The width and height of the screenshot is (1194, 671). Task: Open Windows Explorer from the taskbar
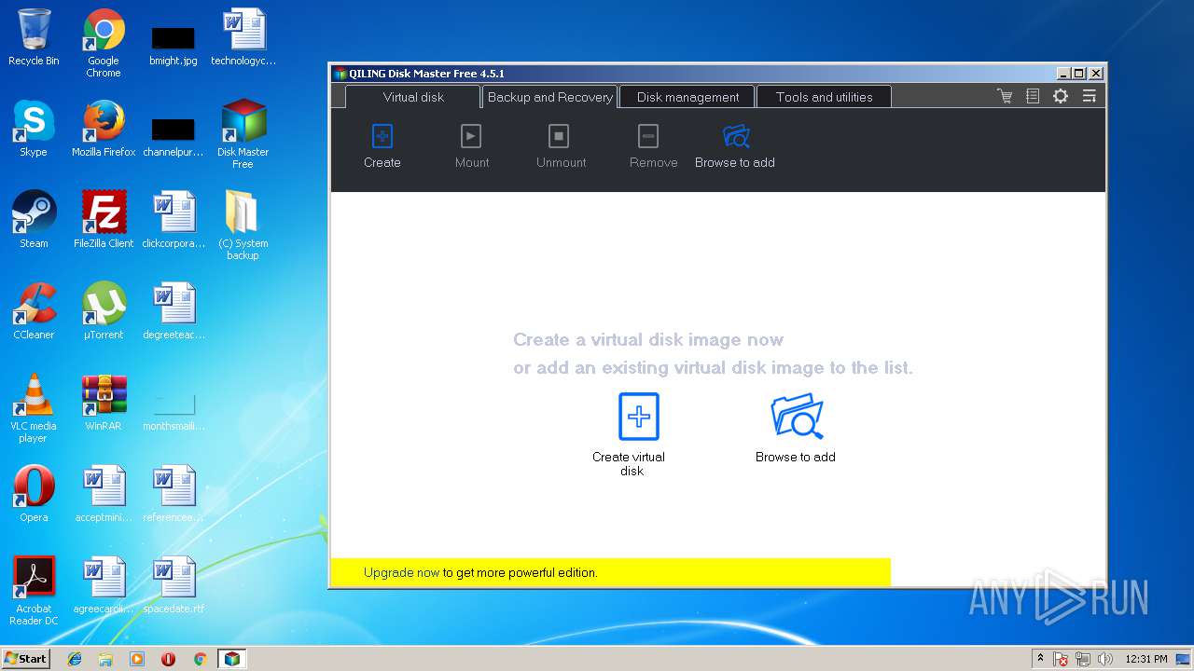click(105, 659)
